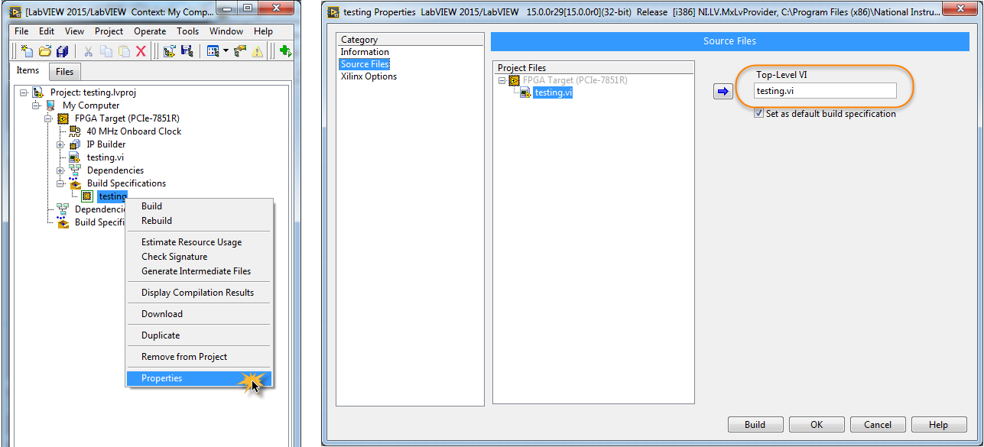Open the Edit menu
The width and height of the screenshot is (984, 447).
(x=47, y=31)
